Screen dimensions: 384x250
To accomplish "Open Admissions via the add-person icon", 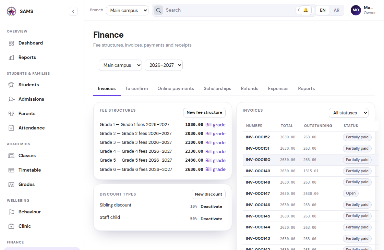I will tap(11, 99).
